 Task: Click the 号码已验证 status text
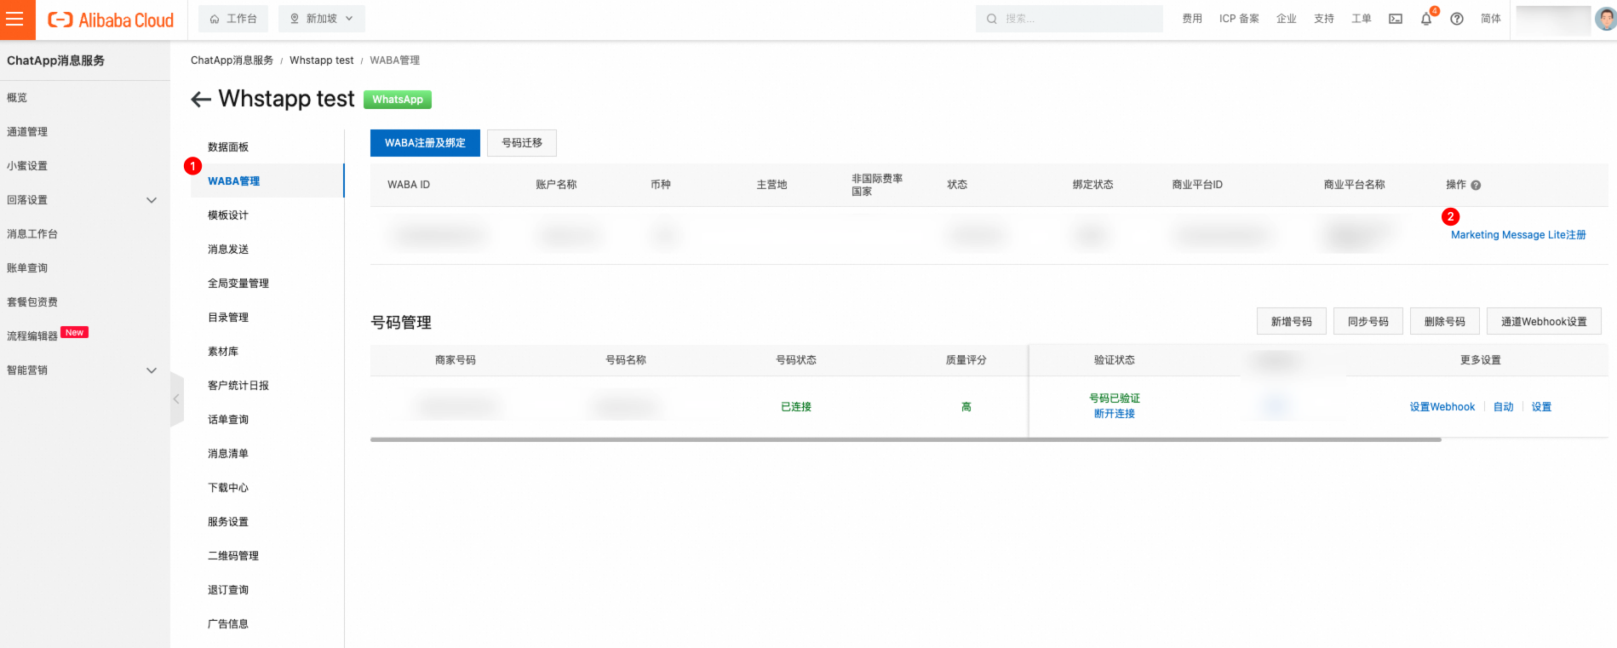click(x=1115, y=399)
